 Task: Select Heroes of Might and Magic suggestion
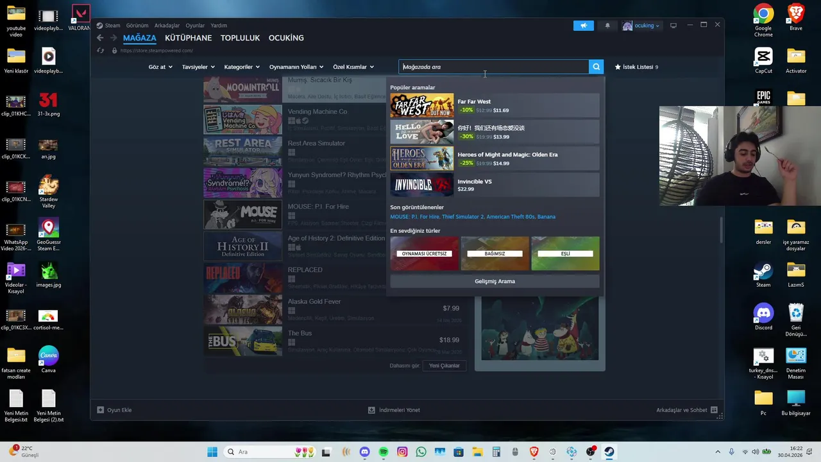(495, 158)
